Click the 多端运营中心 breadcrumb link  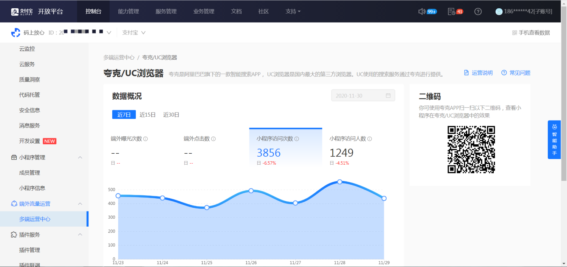click(119, 57)
